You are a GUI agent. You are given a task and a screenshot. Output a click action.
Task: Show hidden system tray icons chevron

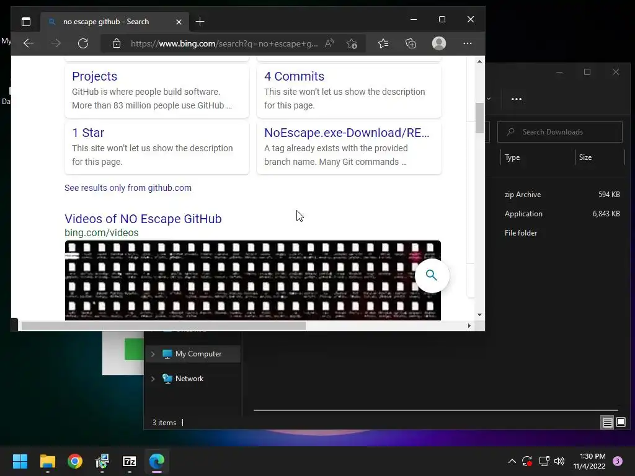point(512,461)
